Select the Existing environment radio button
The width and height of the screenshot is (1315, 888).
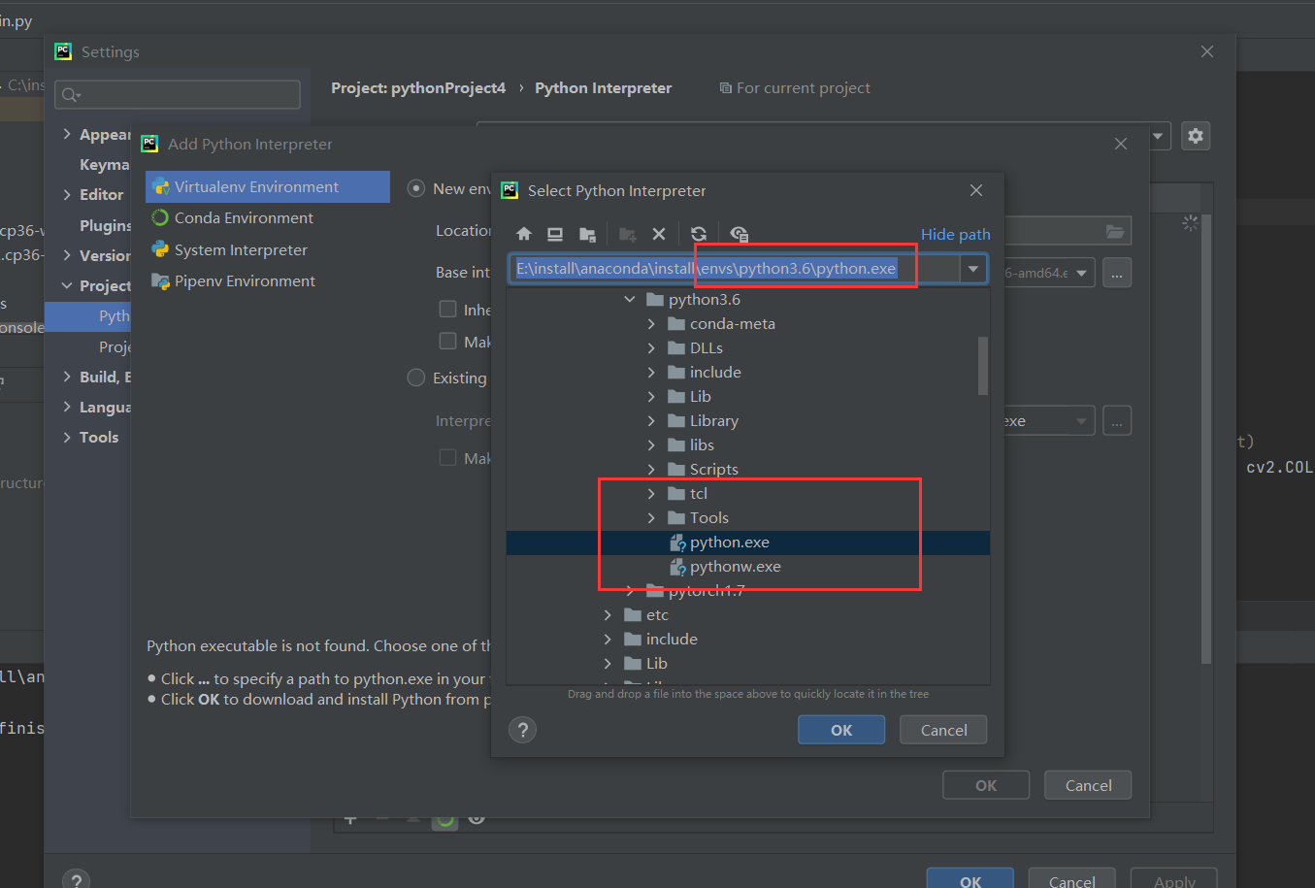pyautogui.click(x=416, y=378)
